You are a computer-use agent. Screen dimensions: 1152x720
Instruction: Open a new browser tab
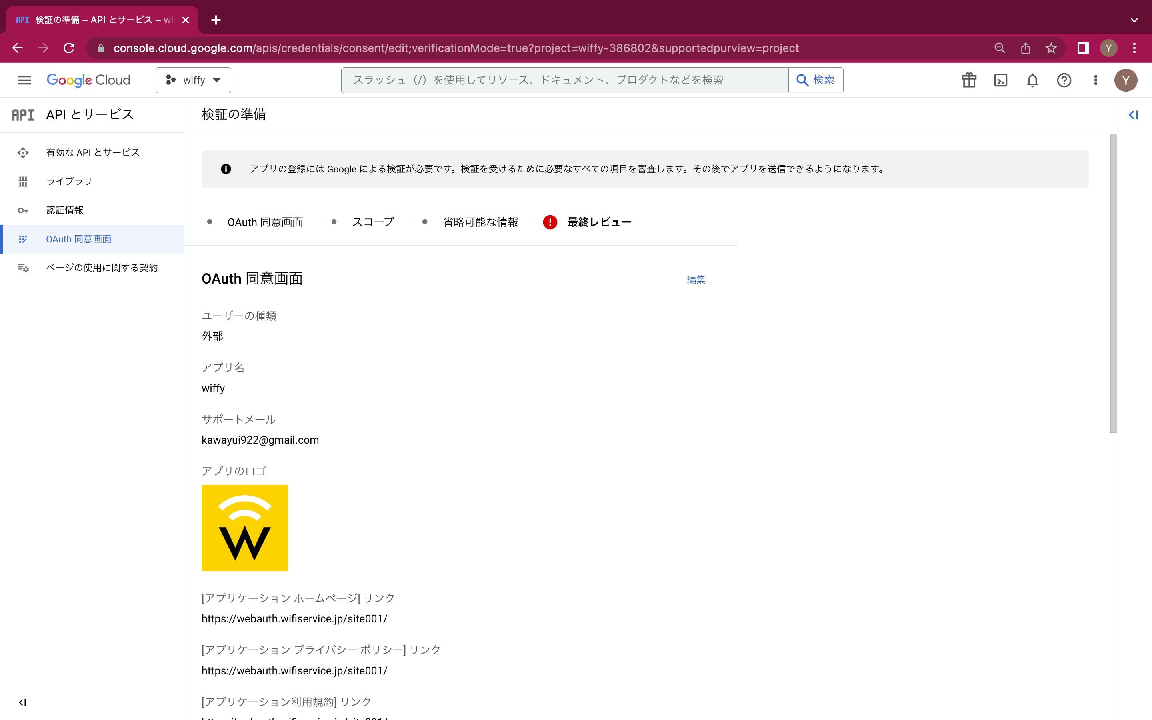click(216, 20)
